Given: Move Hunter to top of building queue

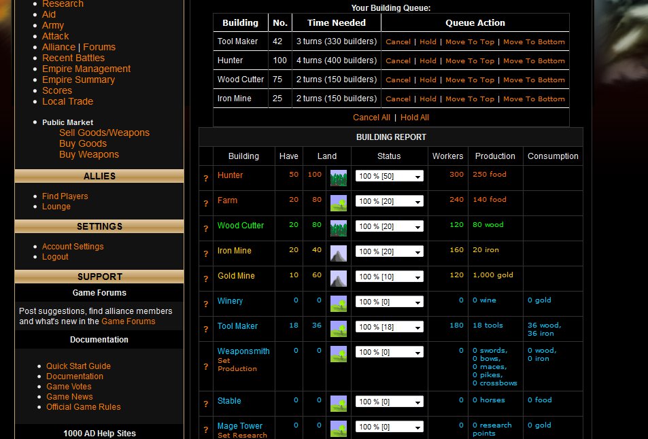Looking at the screenshot, I should [x=469, y=60].
